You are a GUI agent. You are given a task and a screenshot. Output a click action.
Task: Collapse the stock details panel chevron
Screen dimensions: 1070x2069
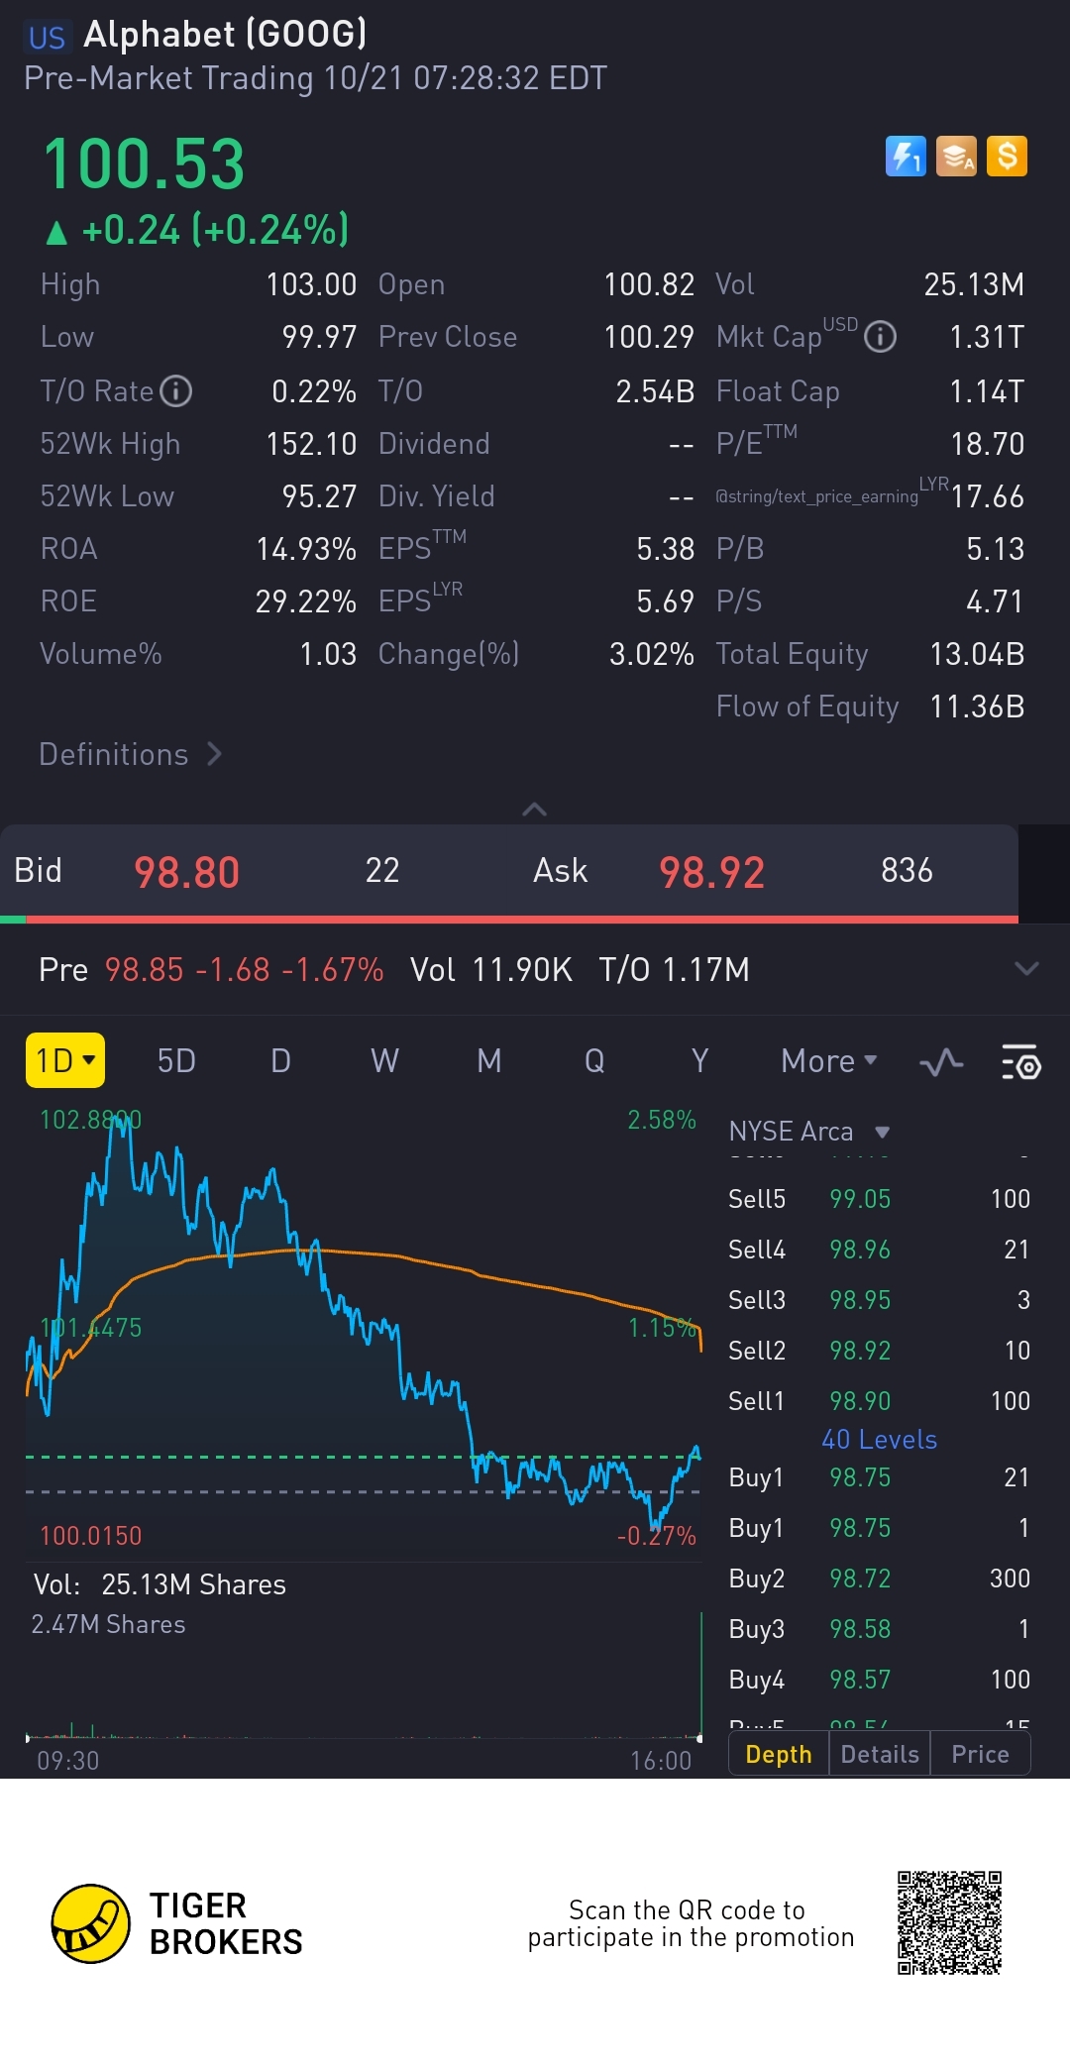click(x=534, y=810)
